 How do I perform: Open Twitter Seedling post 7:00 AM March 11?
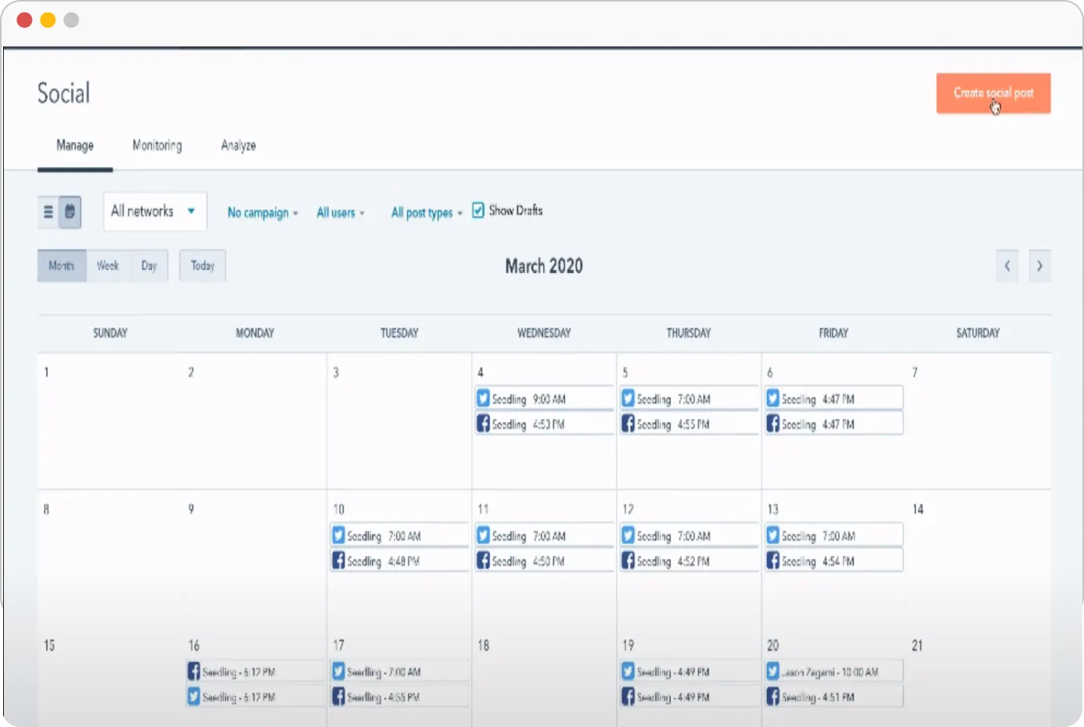pyautogui.click(x=544, y=536)
